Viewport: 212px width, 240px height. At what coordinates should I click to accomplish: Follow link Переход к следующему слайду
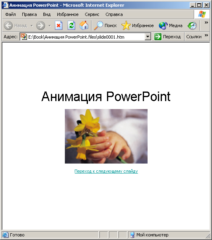106,171
